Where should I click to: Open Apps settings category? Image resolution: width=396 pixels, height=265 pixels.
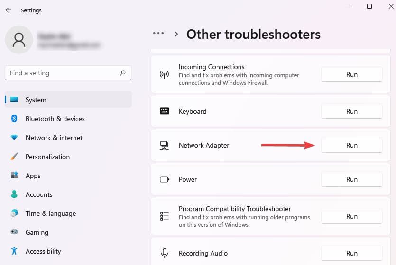click(x=68, y=176)
